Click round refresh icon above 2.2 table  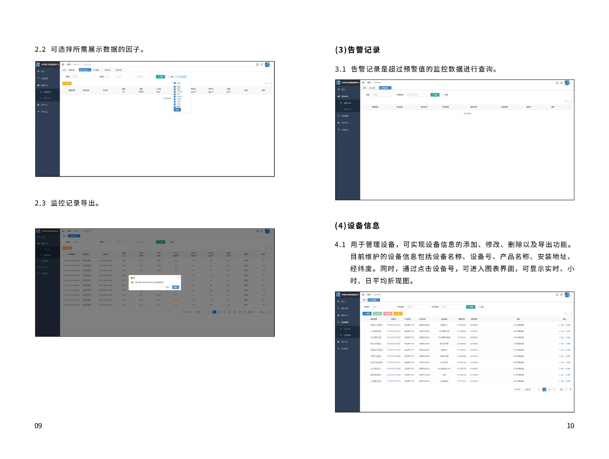point(271,83)
